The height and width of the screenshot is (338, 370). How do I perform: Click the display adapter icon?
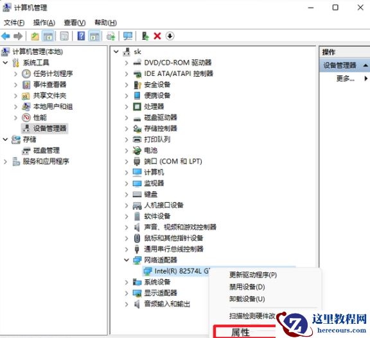click(x=137, y=293)
